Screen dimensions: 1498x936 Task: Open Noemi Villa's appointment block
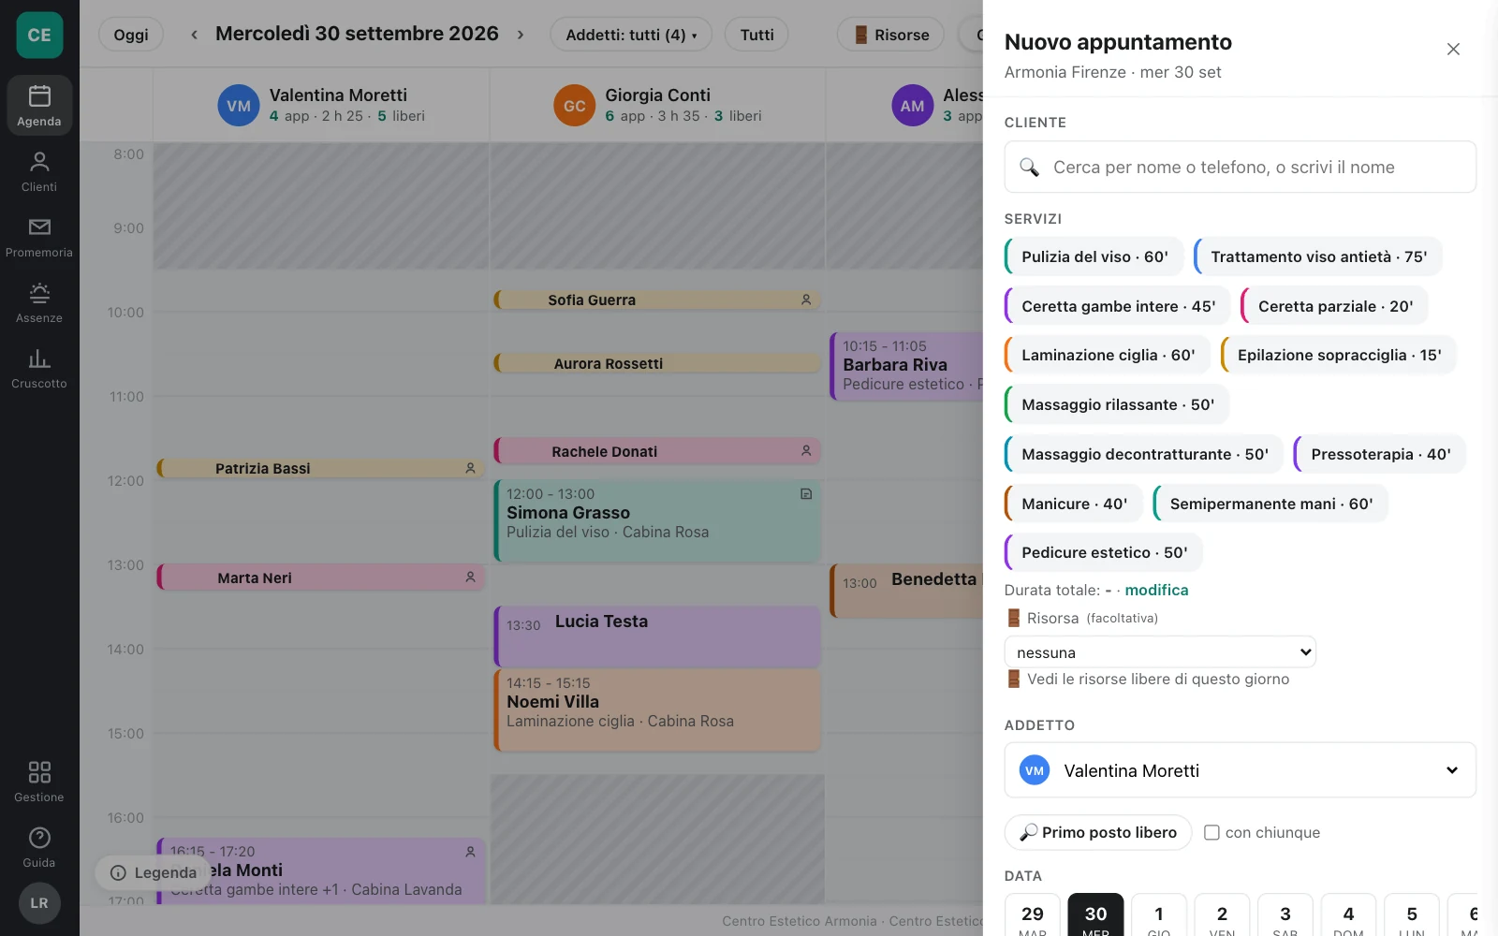click(x=657, y=710)
